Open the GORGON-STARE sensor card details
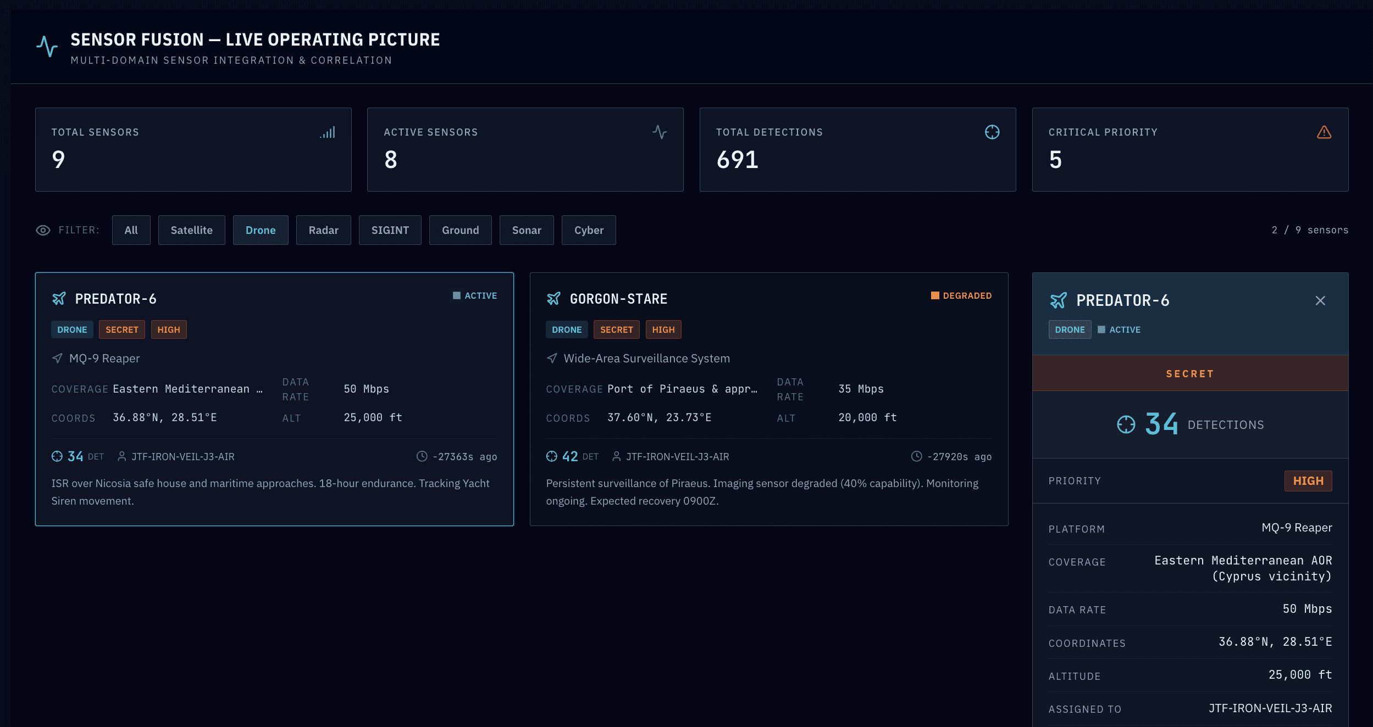The height and width of the screenshot is (727, 1373). tap(618, 298)
